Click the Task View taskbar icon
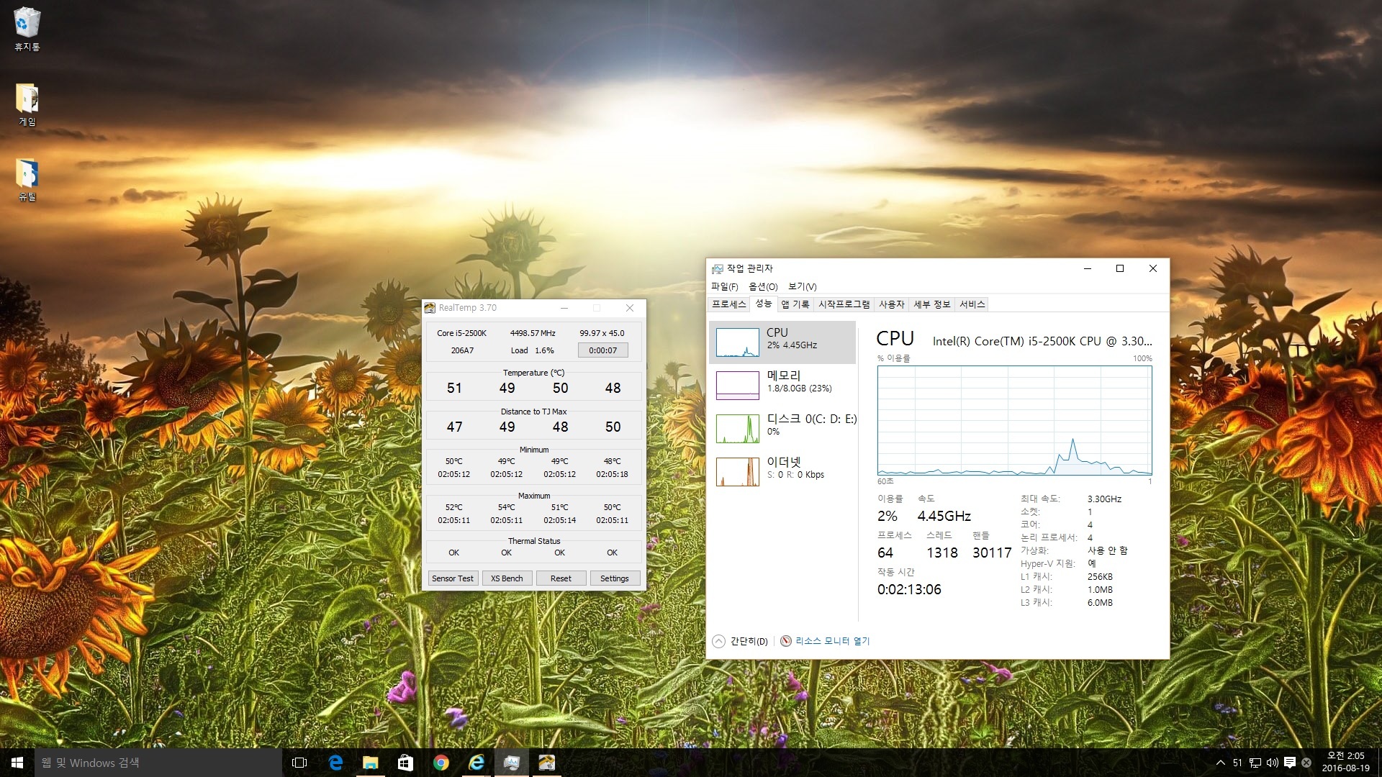 [299, 763]
